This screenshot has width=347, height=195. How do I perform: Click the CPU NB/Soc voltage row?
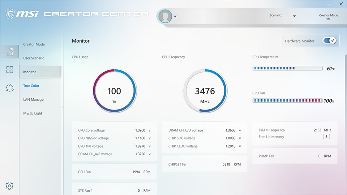pos(114,138)
